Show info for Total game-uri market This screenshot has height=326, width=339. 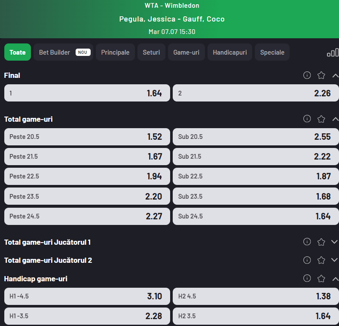(307, 119)
